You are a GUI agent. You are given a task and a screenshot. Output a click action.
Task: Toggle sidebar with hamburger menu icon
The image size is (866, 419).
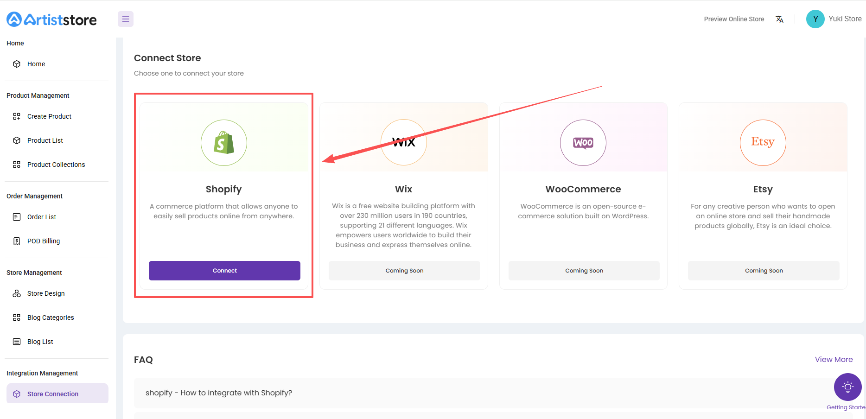(125, 19)
